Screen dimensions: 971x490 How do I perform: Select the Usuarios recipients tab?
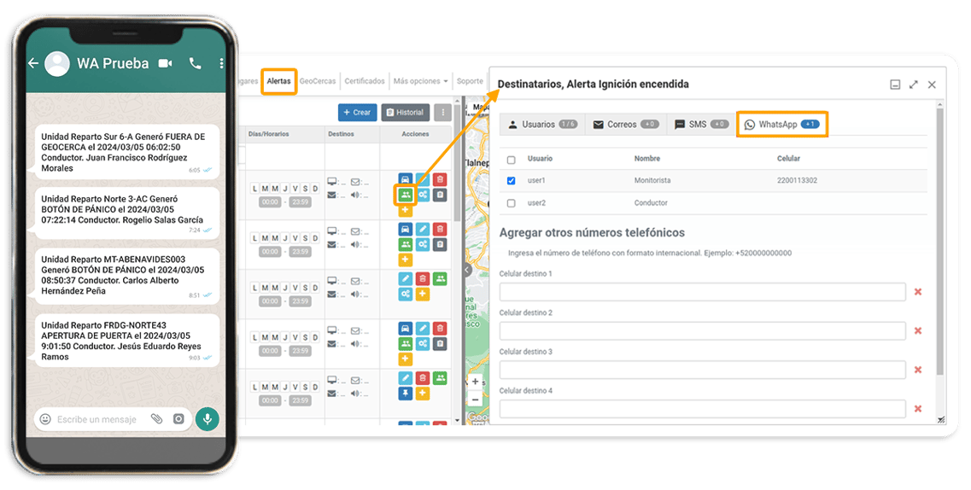[541, 125]
